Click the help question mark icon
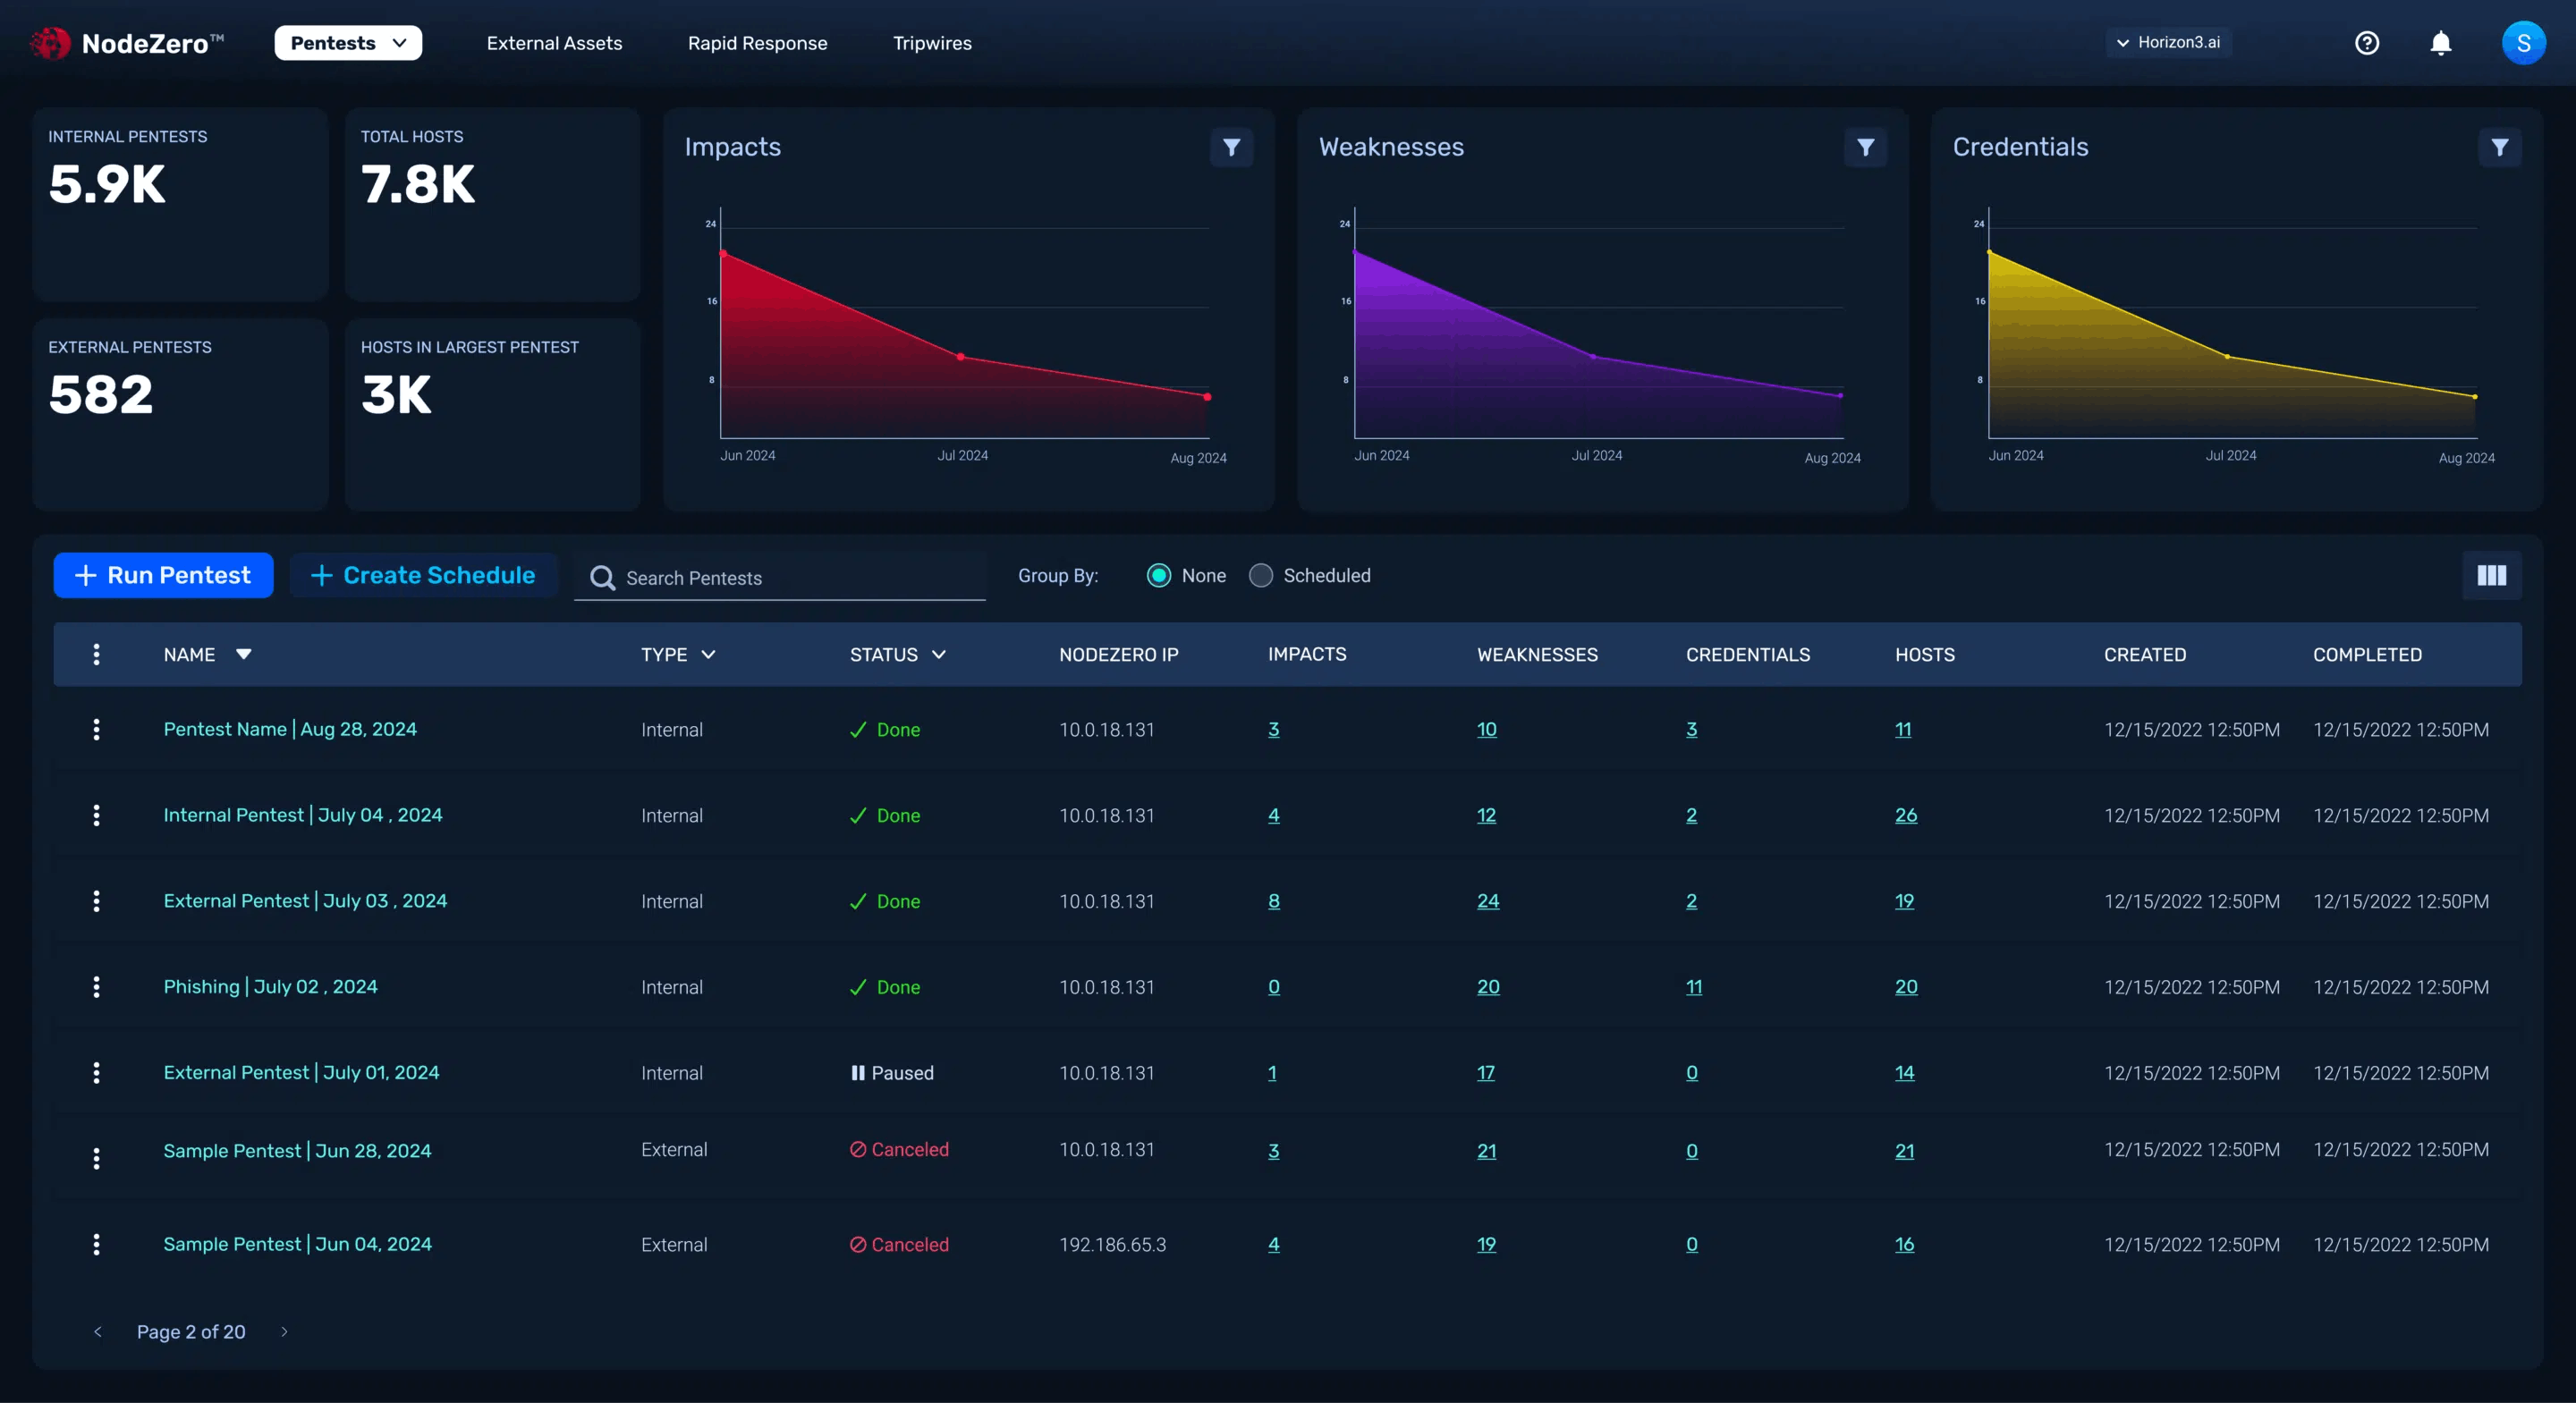Image resolution: width=2576 pixels, height=1403 pixels. coord(2366,42)
